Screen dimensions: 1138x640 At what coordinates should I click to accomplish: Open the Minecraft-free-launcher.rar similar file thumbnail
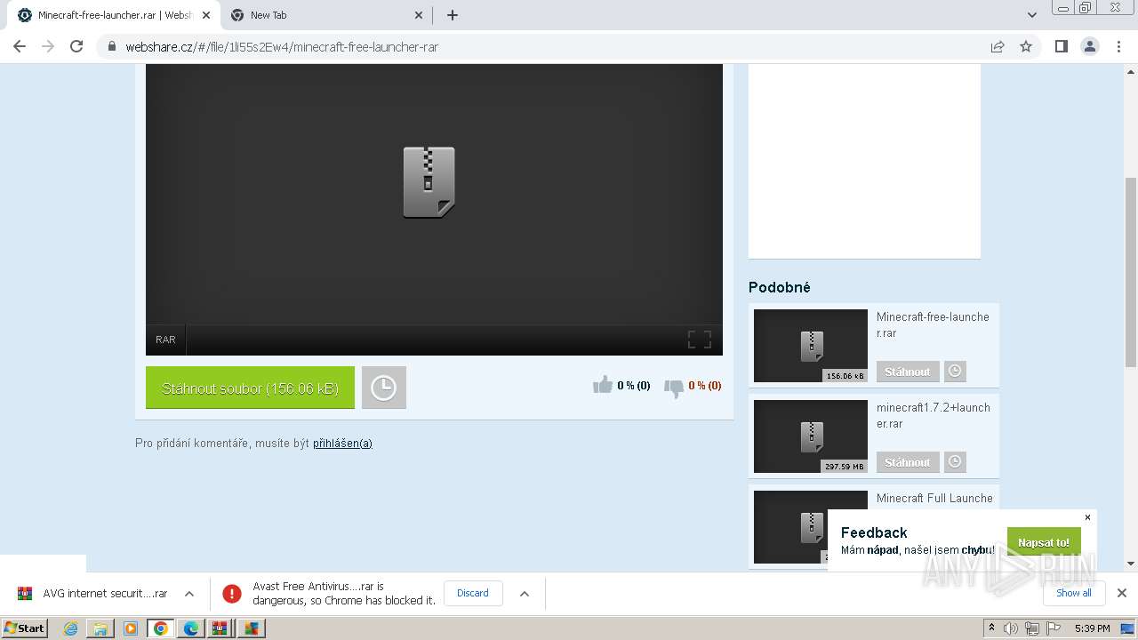pyautogui.click(x=811, y=346)
